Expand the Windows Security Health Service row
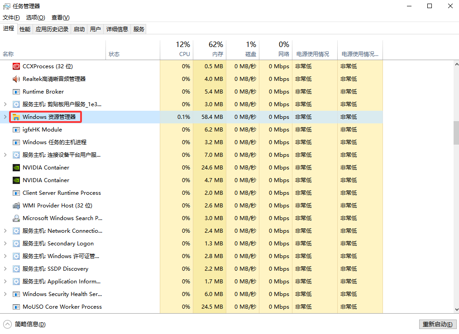Image resolution: width=459 pixels, height=334 pixels. (x=5, y=294)
